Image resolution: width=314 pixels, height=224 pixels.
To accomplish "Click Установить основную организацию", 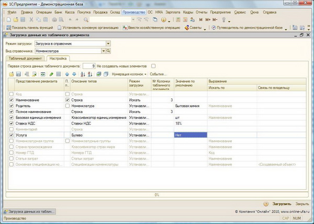I will click(x=88, y=28).
